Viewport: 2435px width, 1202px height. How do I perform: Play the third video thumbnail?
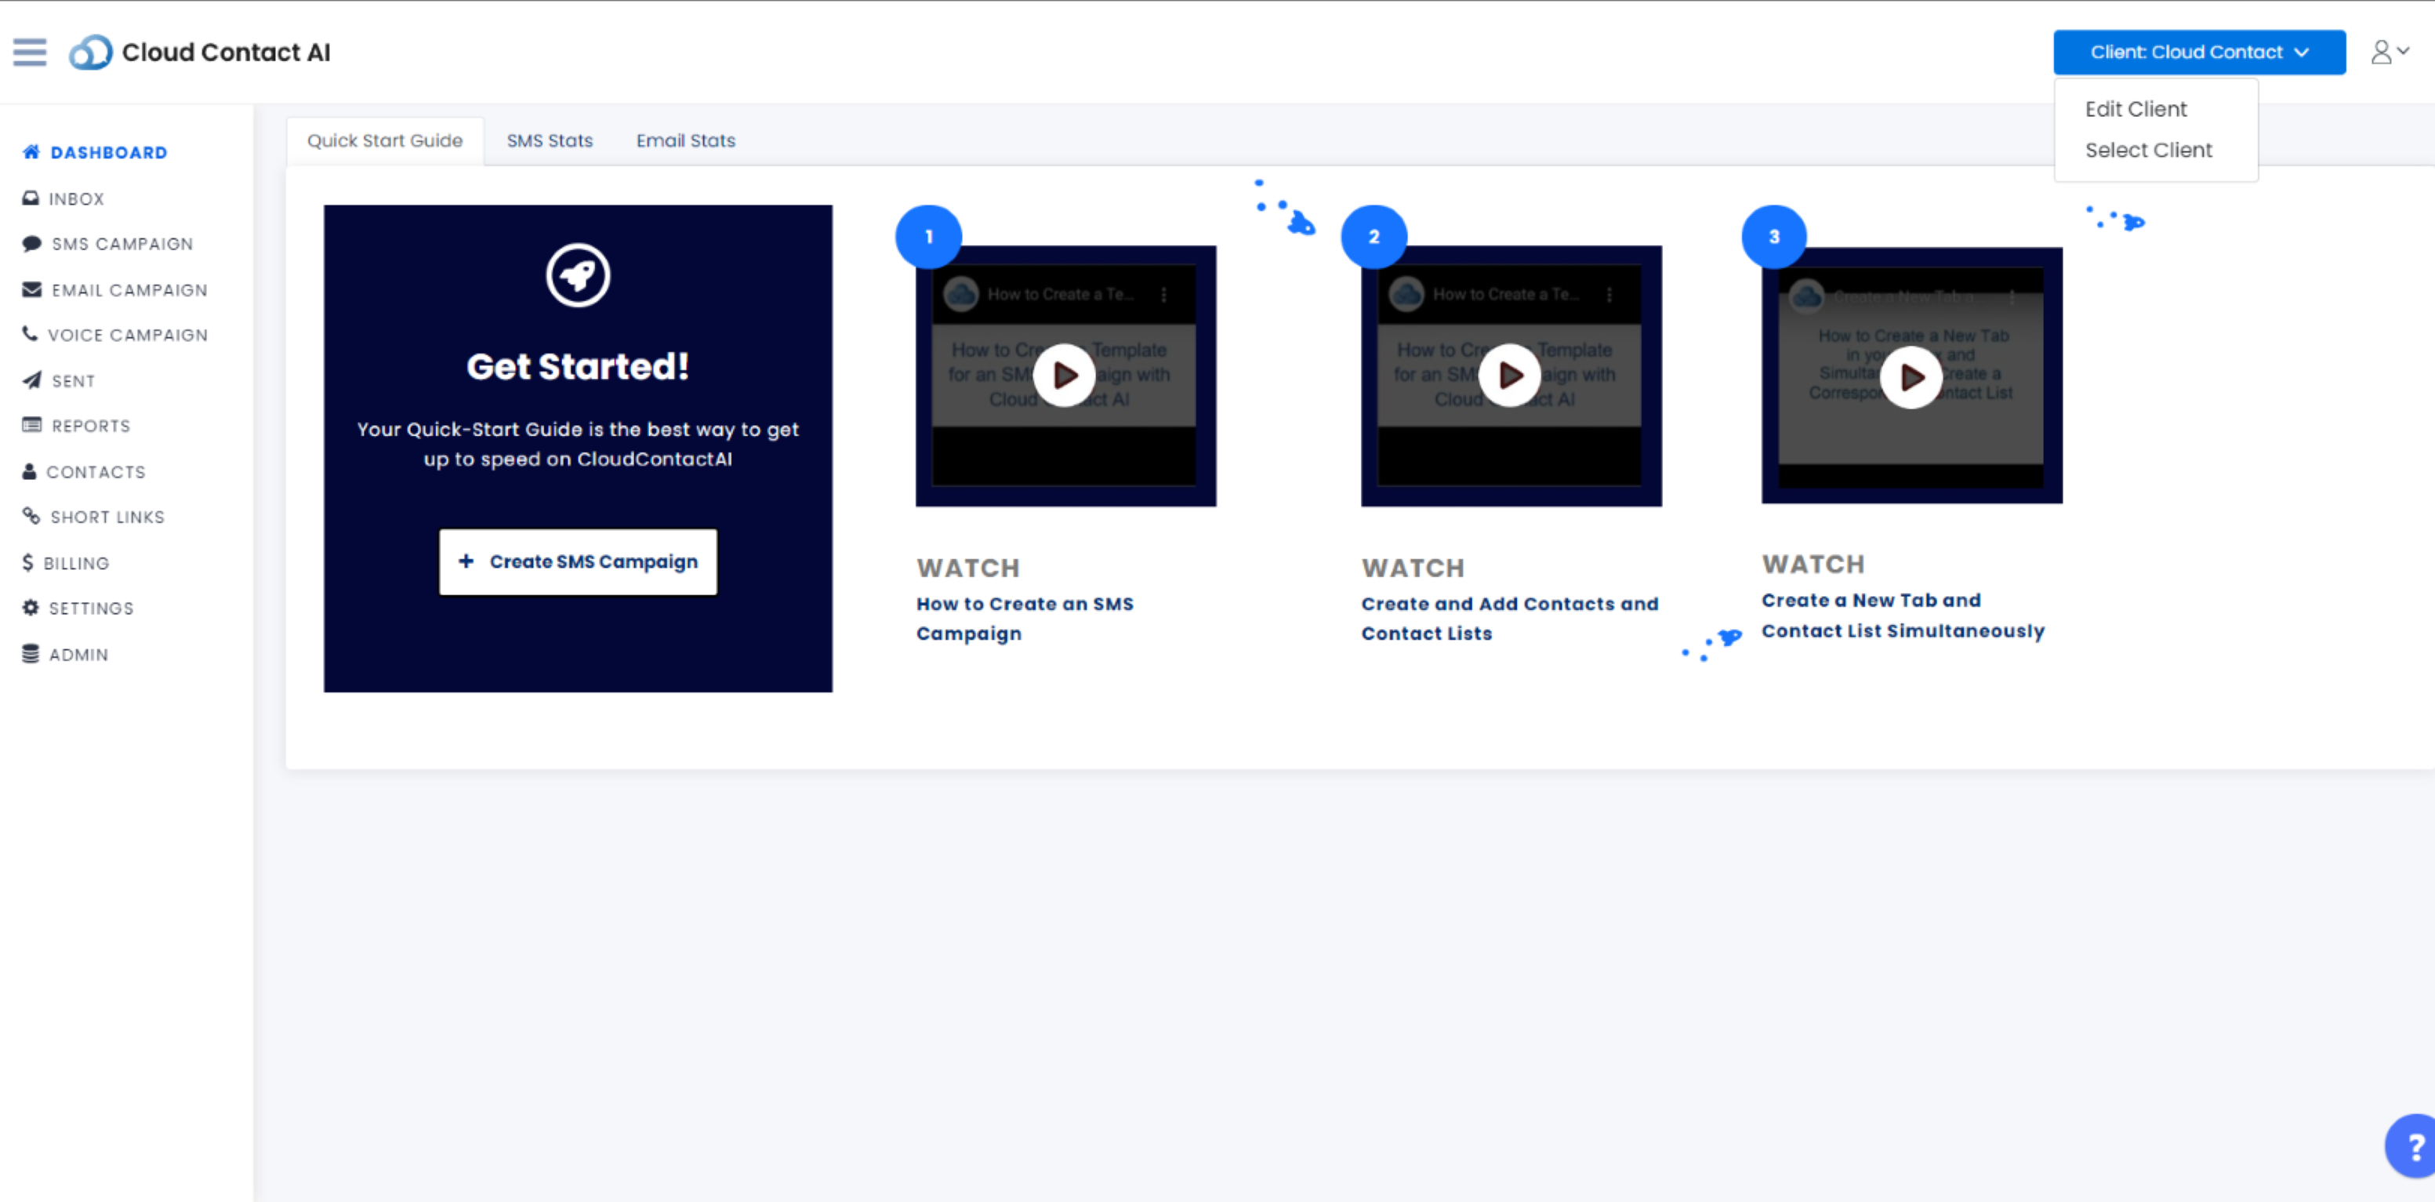click(x=1911, y=377)
